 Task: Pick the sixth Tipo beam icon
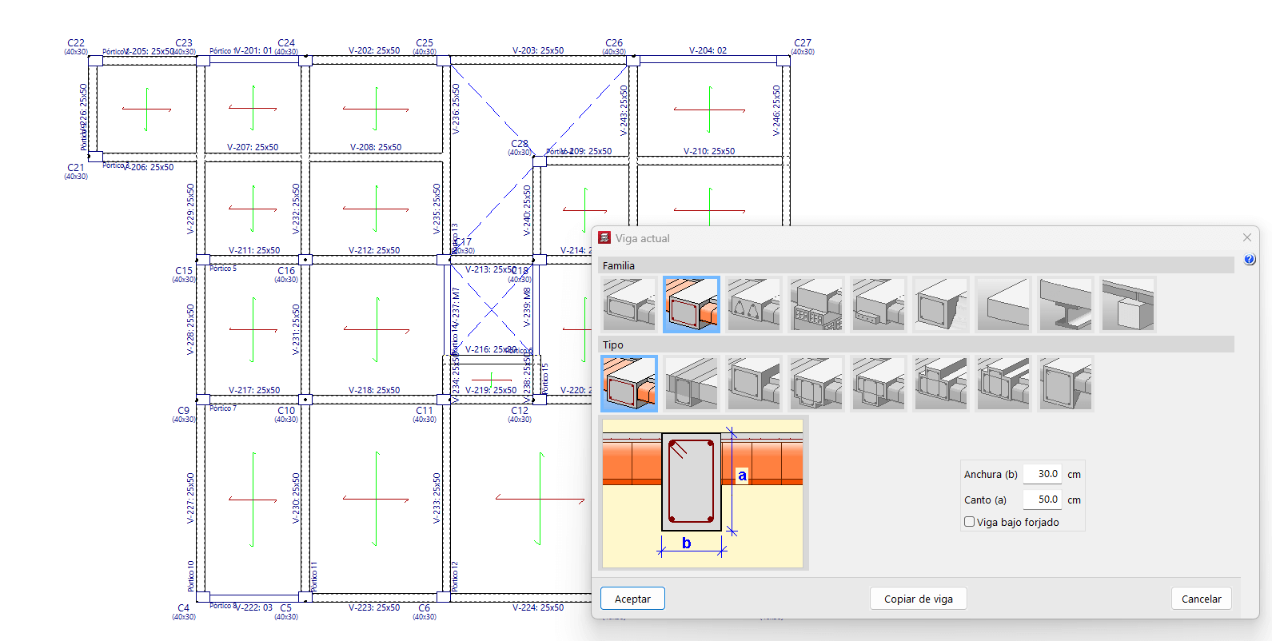pos(940,384)
